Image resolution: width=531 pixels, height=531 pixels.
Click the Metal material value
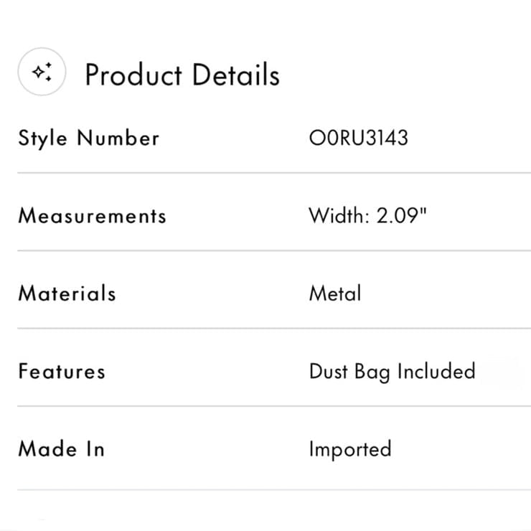click(335, 293)
